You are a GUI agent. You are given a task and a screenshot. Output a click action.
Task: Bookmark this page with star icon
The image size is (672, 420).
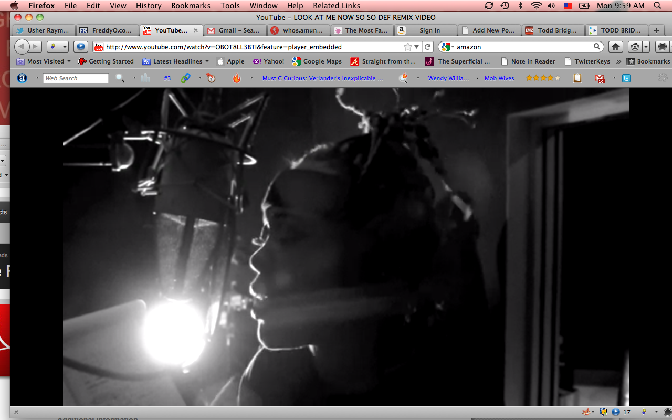tap(407, 47)
